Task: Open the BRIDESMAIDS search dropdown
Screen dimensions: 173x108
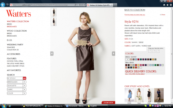Action: pos(16,82)
